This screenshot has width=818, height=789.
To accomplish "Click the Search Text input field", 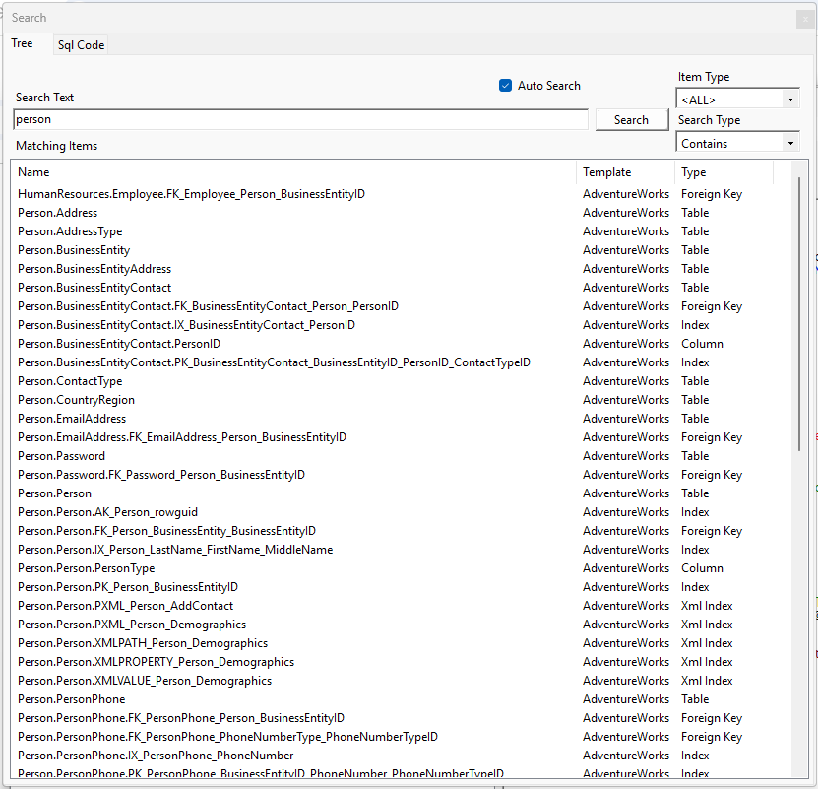I will pos(300,119).
